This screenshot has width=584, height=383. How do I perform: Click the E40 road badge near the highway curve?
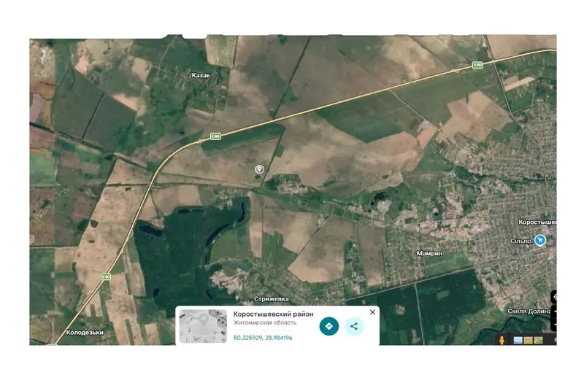(215, 136)
